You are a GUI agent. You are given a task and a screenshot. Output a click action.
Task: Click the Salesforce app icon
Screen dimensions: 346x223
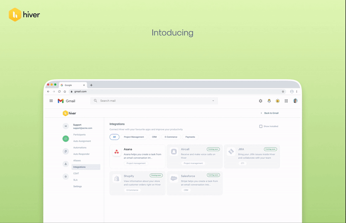(x=174, y=178)
